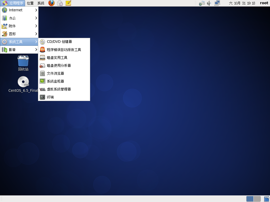The image size is (270, 202).
Task: Click the panel applet handle beside network icon
Action: (196, 3)
